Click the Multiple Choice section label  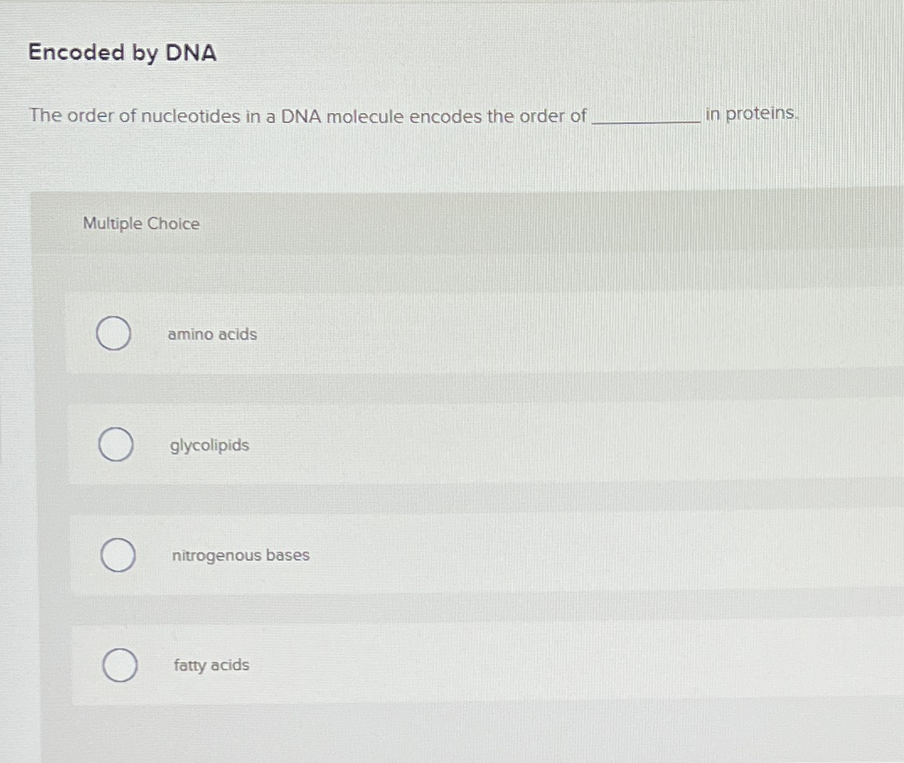coord(141,223)
